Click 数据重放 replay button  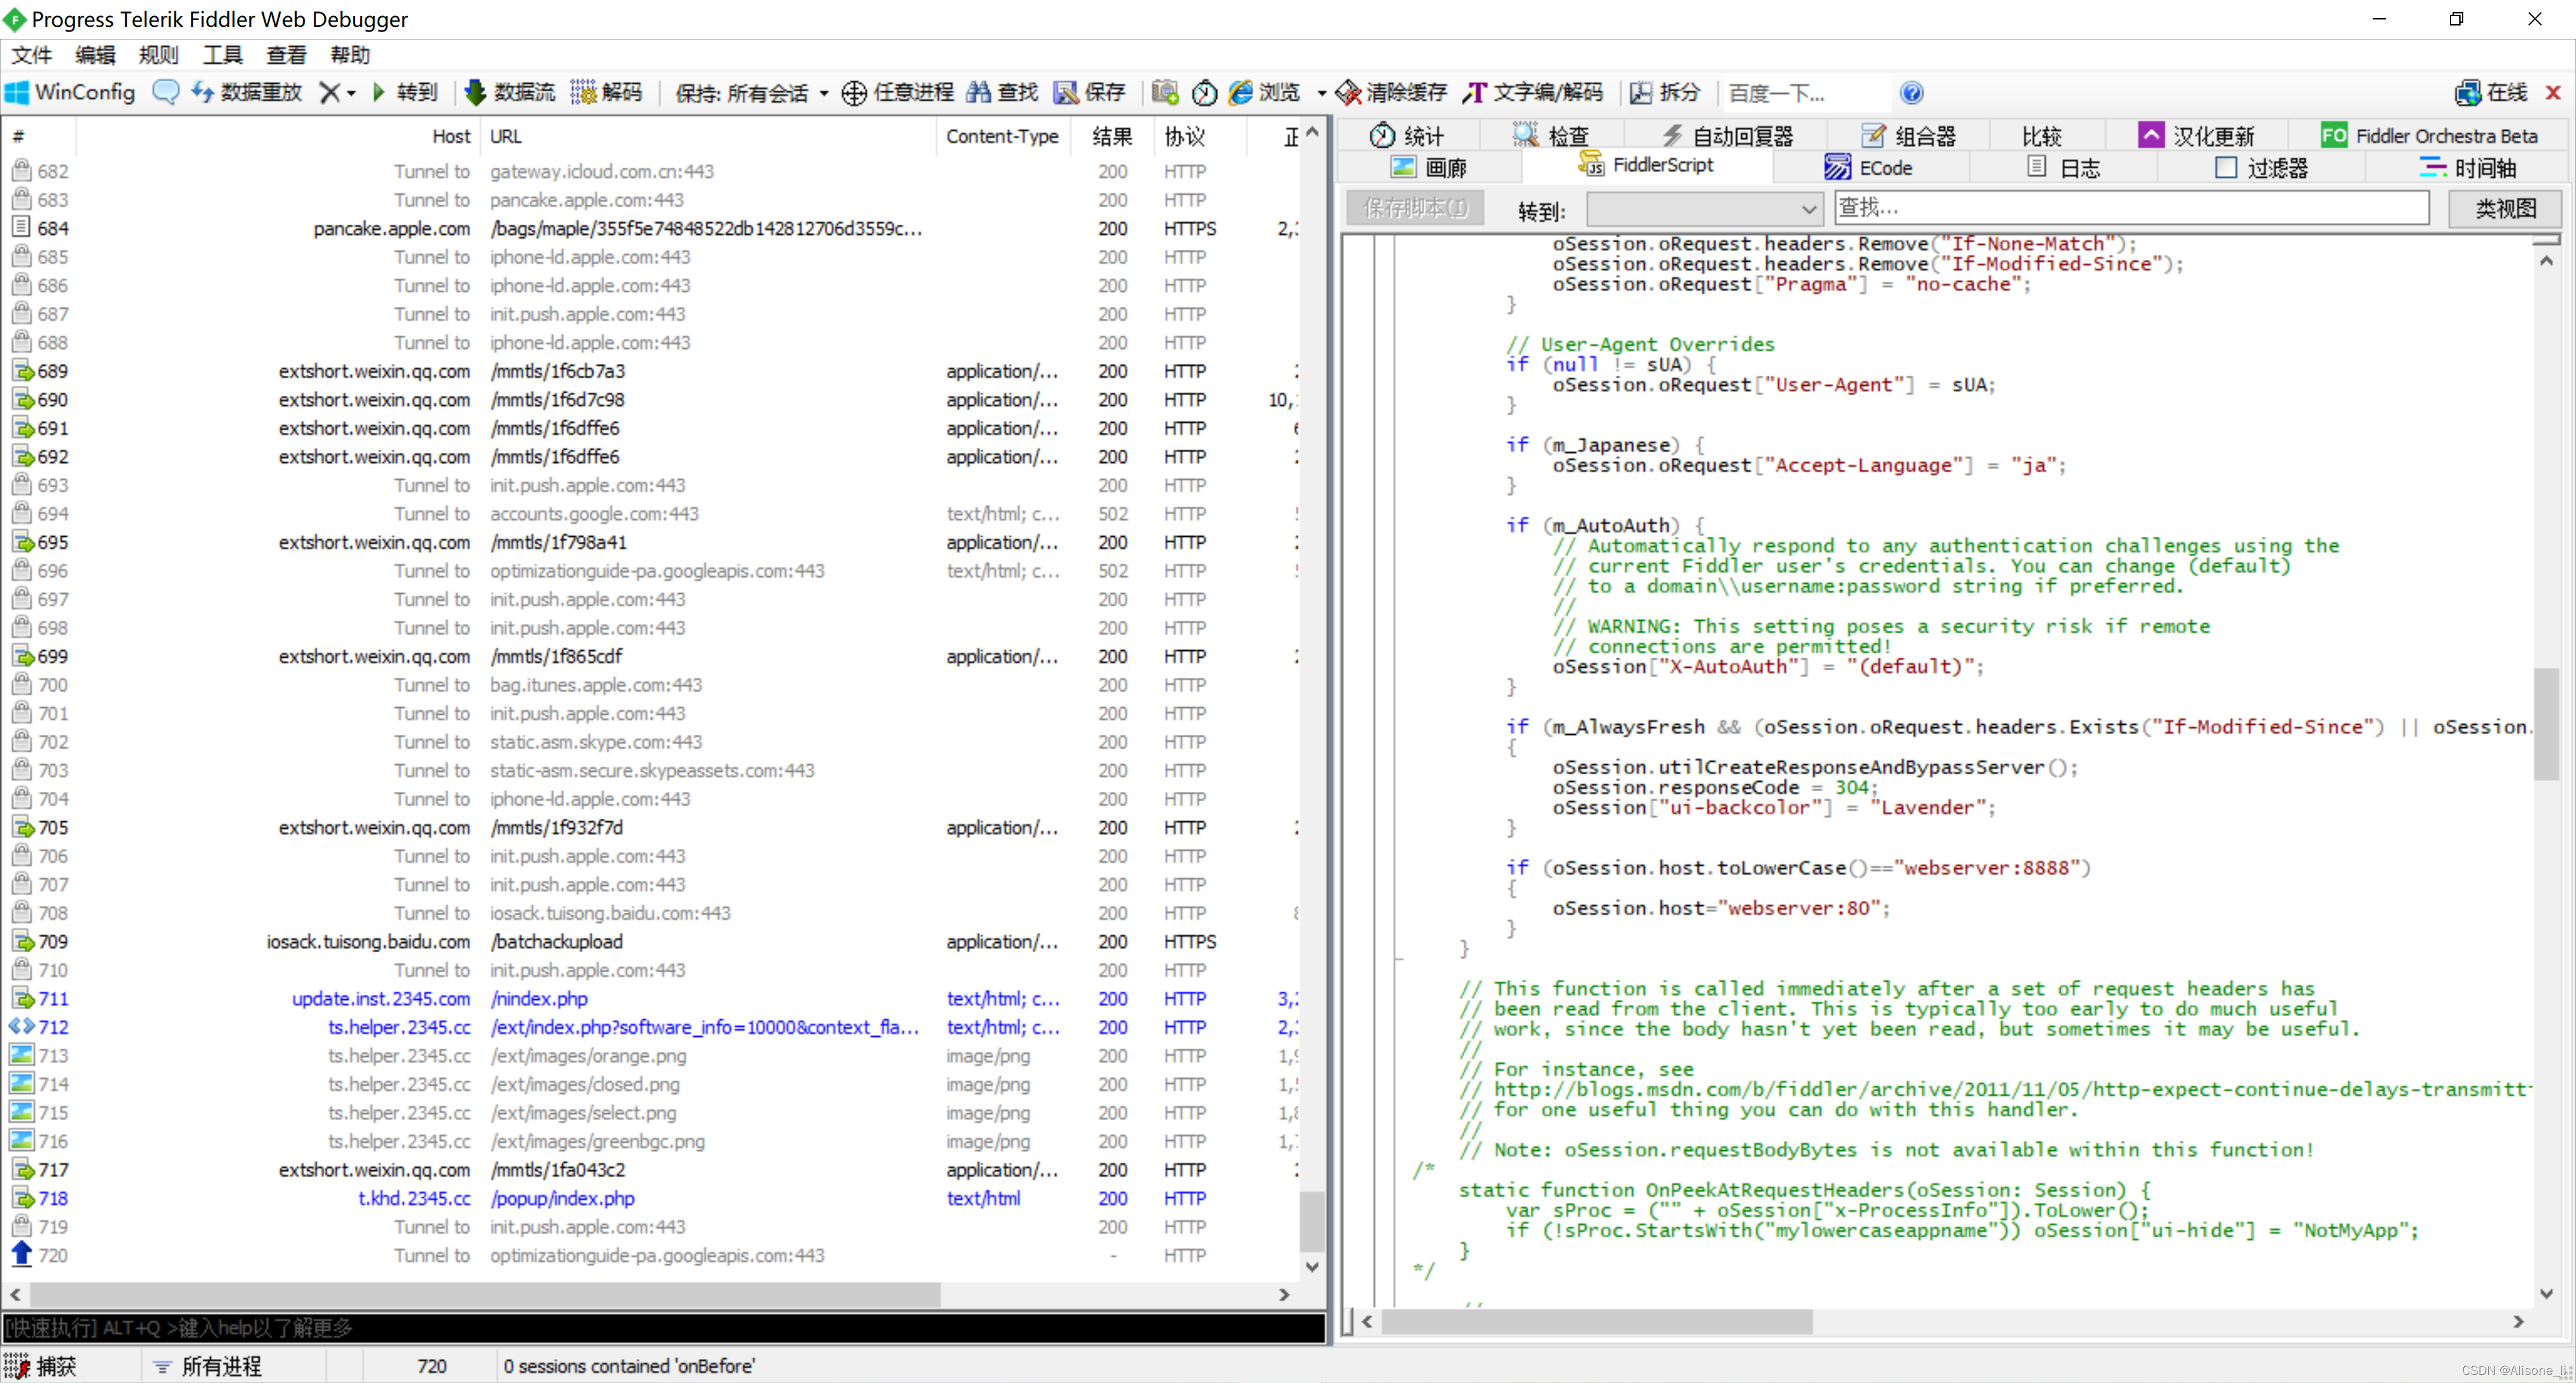pos(247,92)
